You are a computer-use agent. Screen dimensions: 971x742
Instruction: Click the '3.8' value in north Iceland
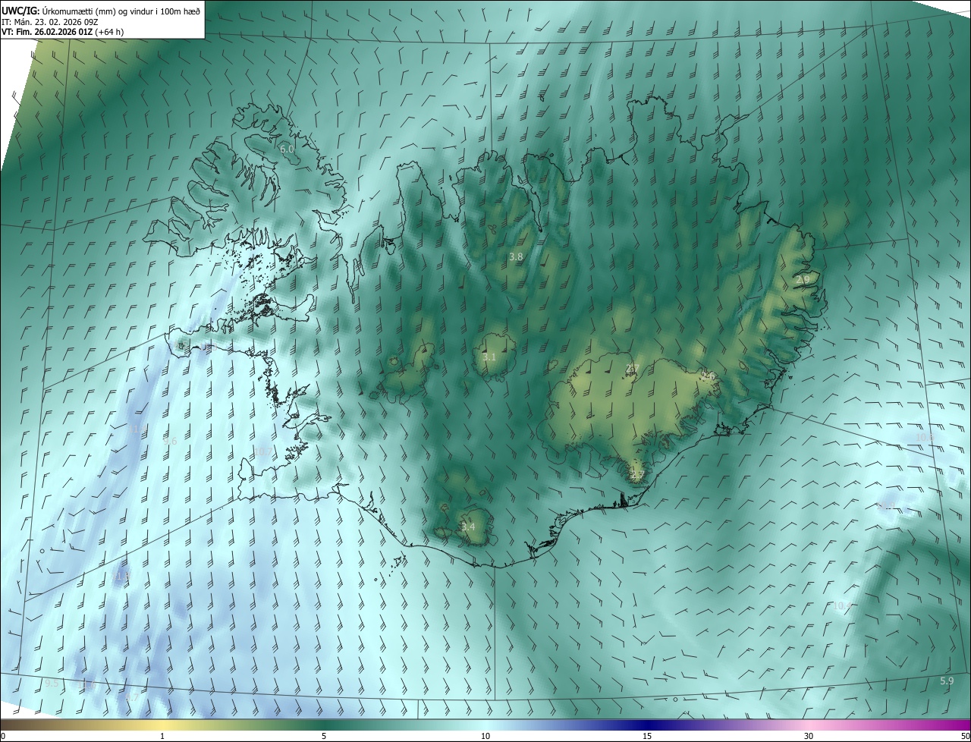[516, 257]
